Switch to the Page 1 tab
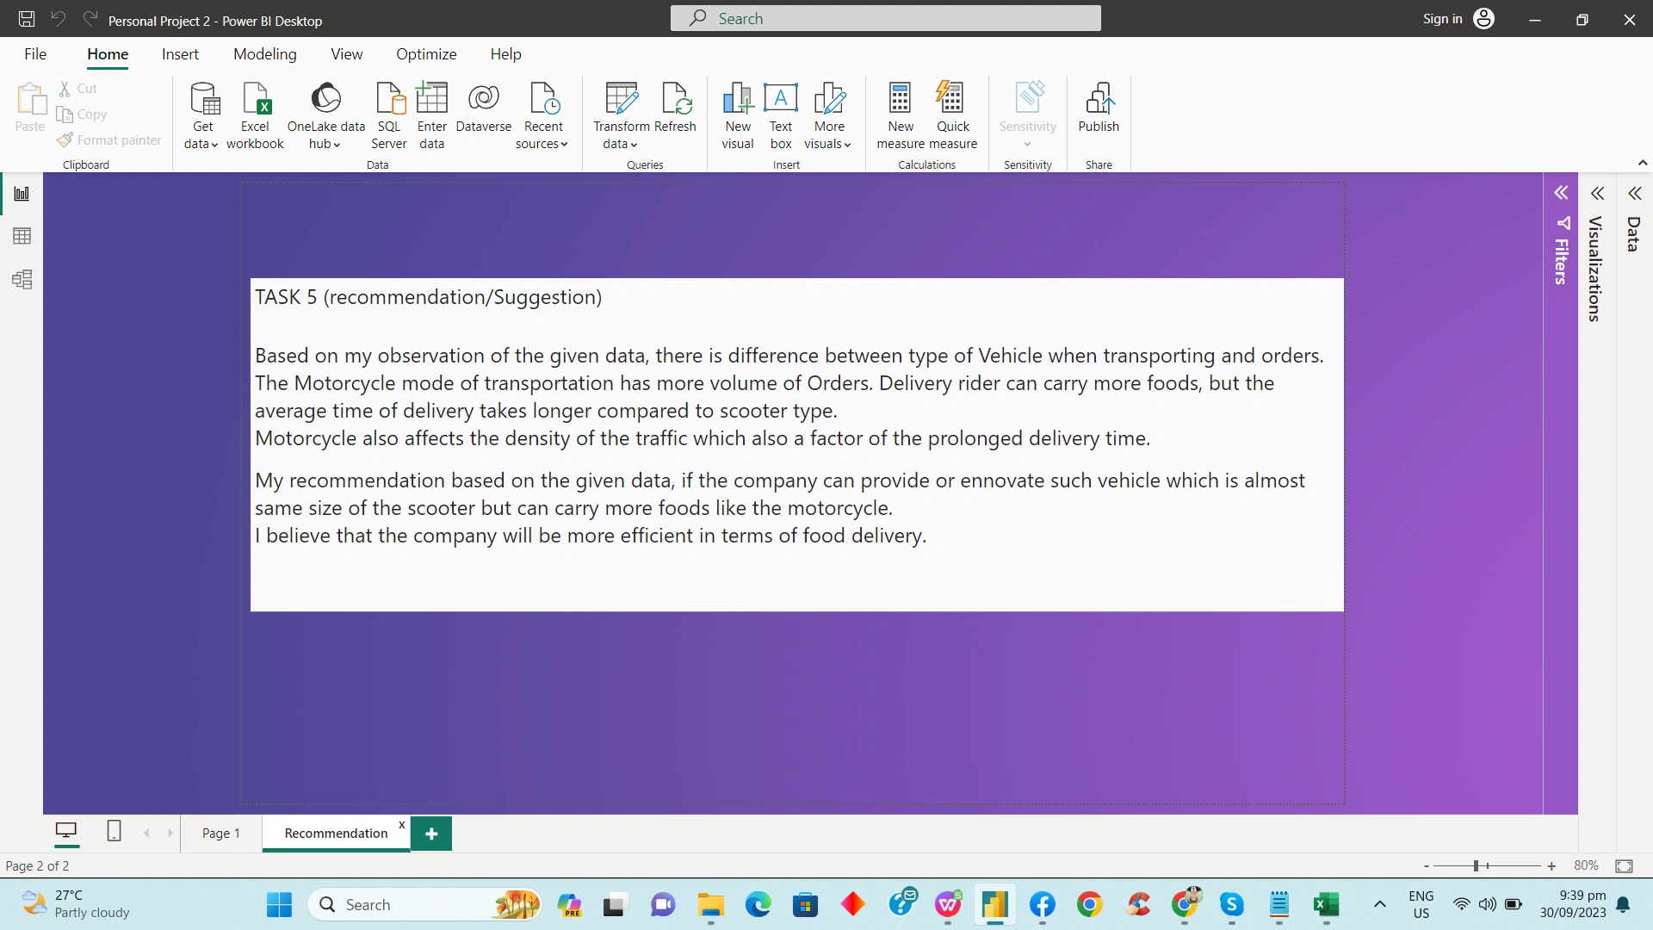 (x=221, y=834)
